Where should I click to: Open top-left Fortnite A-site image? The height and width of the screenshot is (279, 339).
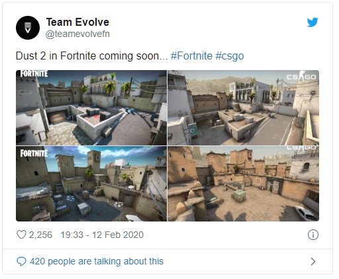[91, 108]
